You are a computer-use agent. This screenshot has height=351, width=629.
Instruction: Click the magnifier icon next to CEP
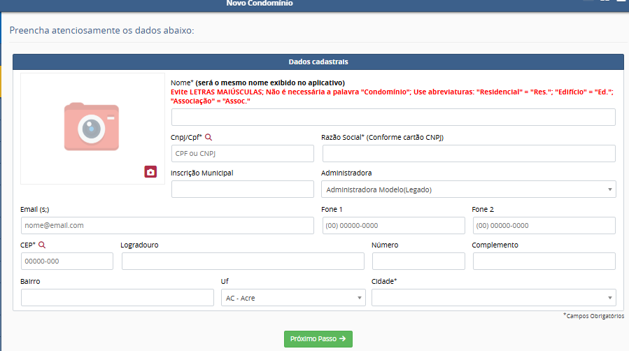click(42, 245)
